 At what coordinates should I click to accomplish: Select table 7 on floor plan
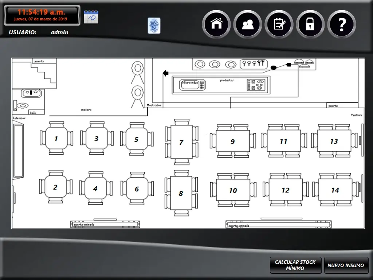click(181, 142)
